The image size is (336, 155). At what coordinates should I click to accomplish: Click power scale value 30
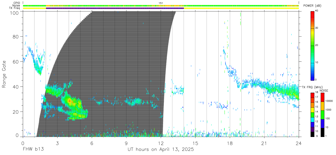point(317,28)
